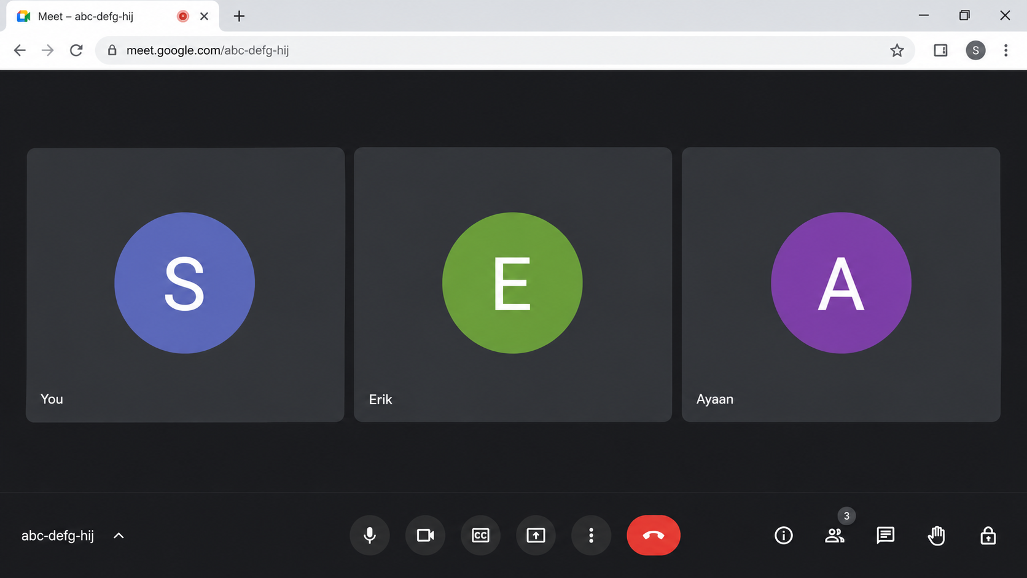1027x578 pixels.
Task: Open a new browser tab
Action: [x=239, y=17]
